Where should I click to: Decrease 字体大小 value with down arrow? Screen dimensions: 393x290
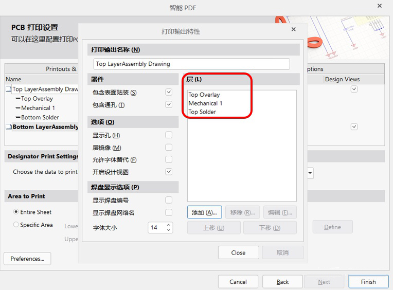[169, 230]
